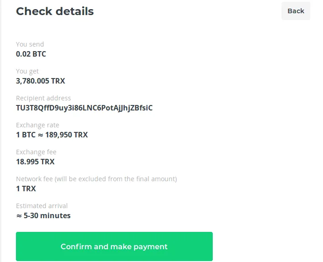Click the You get label
The width and height of the screenshot is (323, 262).
click(27, 72)
